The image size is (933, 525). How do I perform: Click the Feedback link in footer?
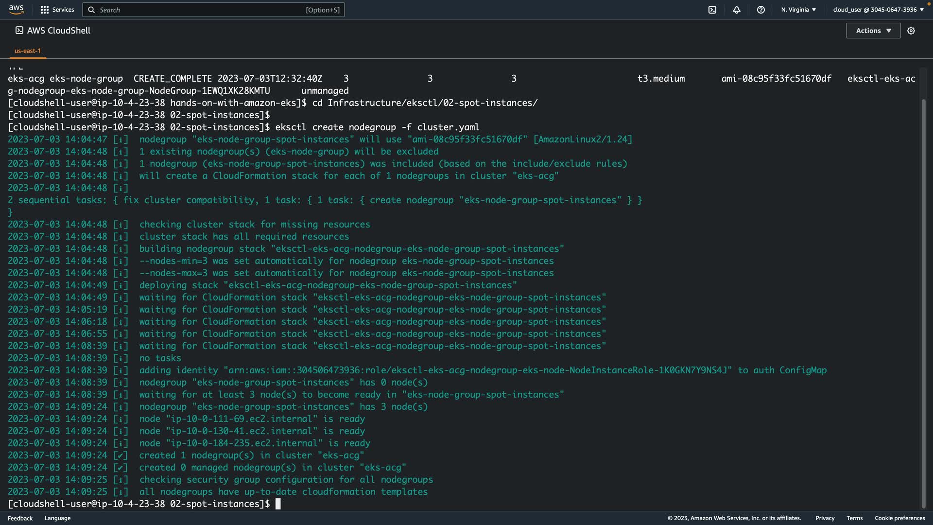20,518
